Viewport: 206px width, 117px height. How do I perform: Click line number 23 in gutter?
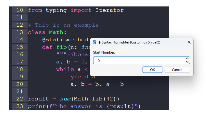tap(20, 106)
